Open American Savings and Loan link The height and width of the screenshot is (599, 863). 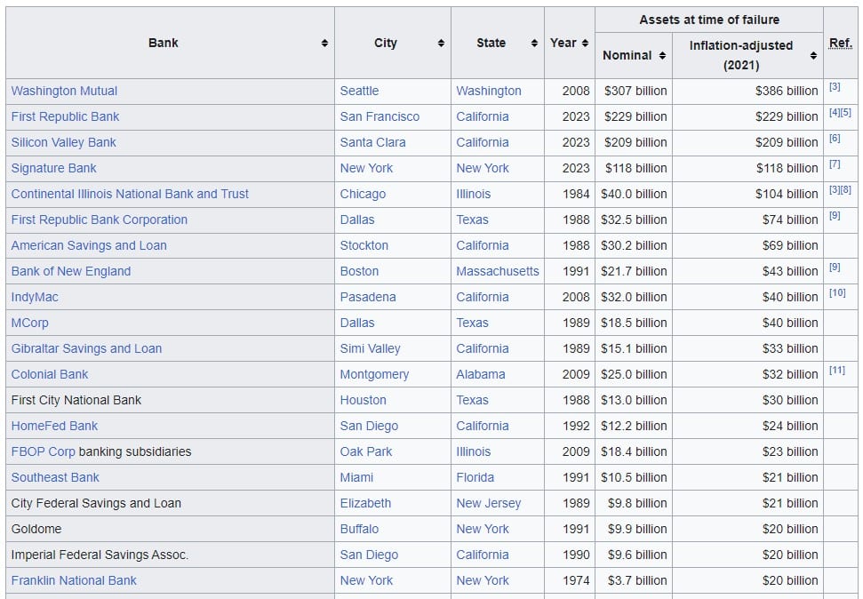(89, 245)
